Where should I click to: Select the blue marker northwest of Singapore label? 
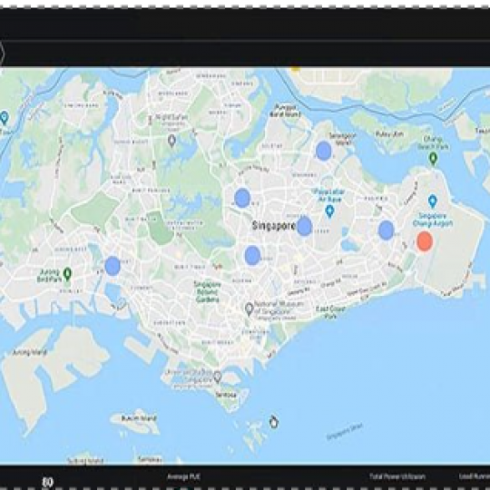click(x=242, y=198)
